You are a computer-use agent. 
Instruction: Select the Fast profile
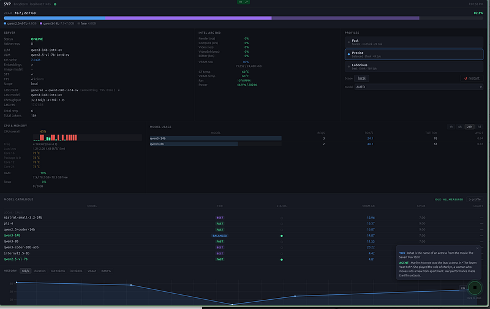tap(414, 42)
